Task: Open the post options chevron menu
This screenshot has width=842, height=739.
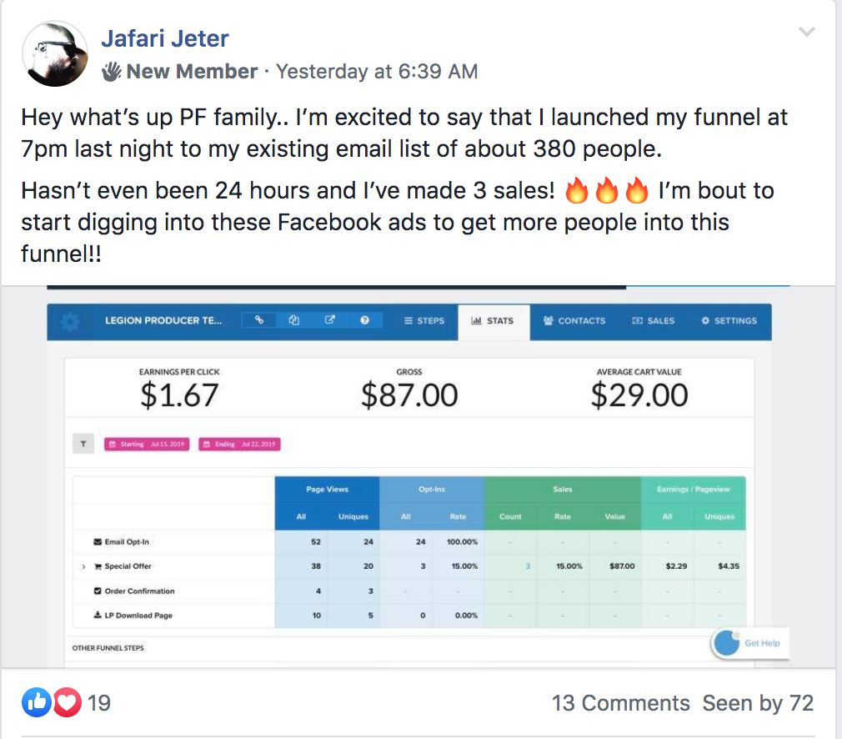Action: (806, 33)
